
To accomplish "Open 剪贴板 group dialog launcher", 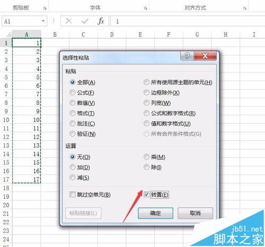I will 45,8.
